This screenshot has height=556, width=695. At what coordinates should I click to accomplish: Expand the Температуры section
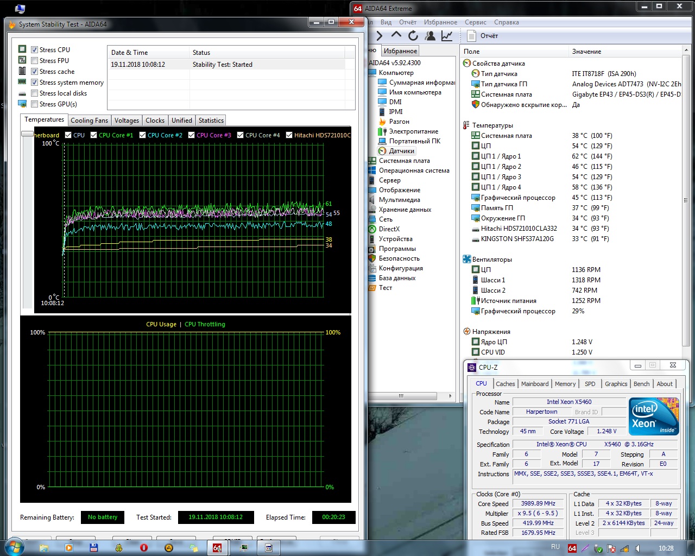492,125
